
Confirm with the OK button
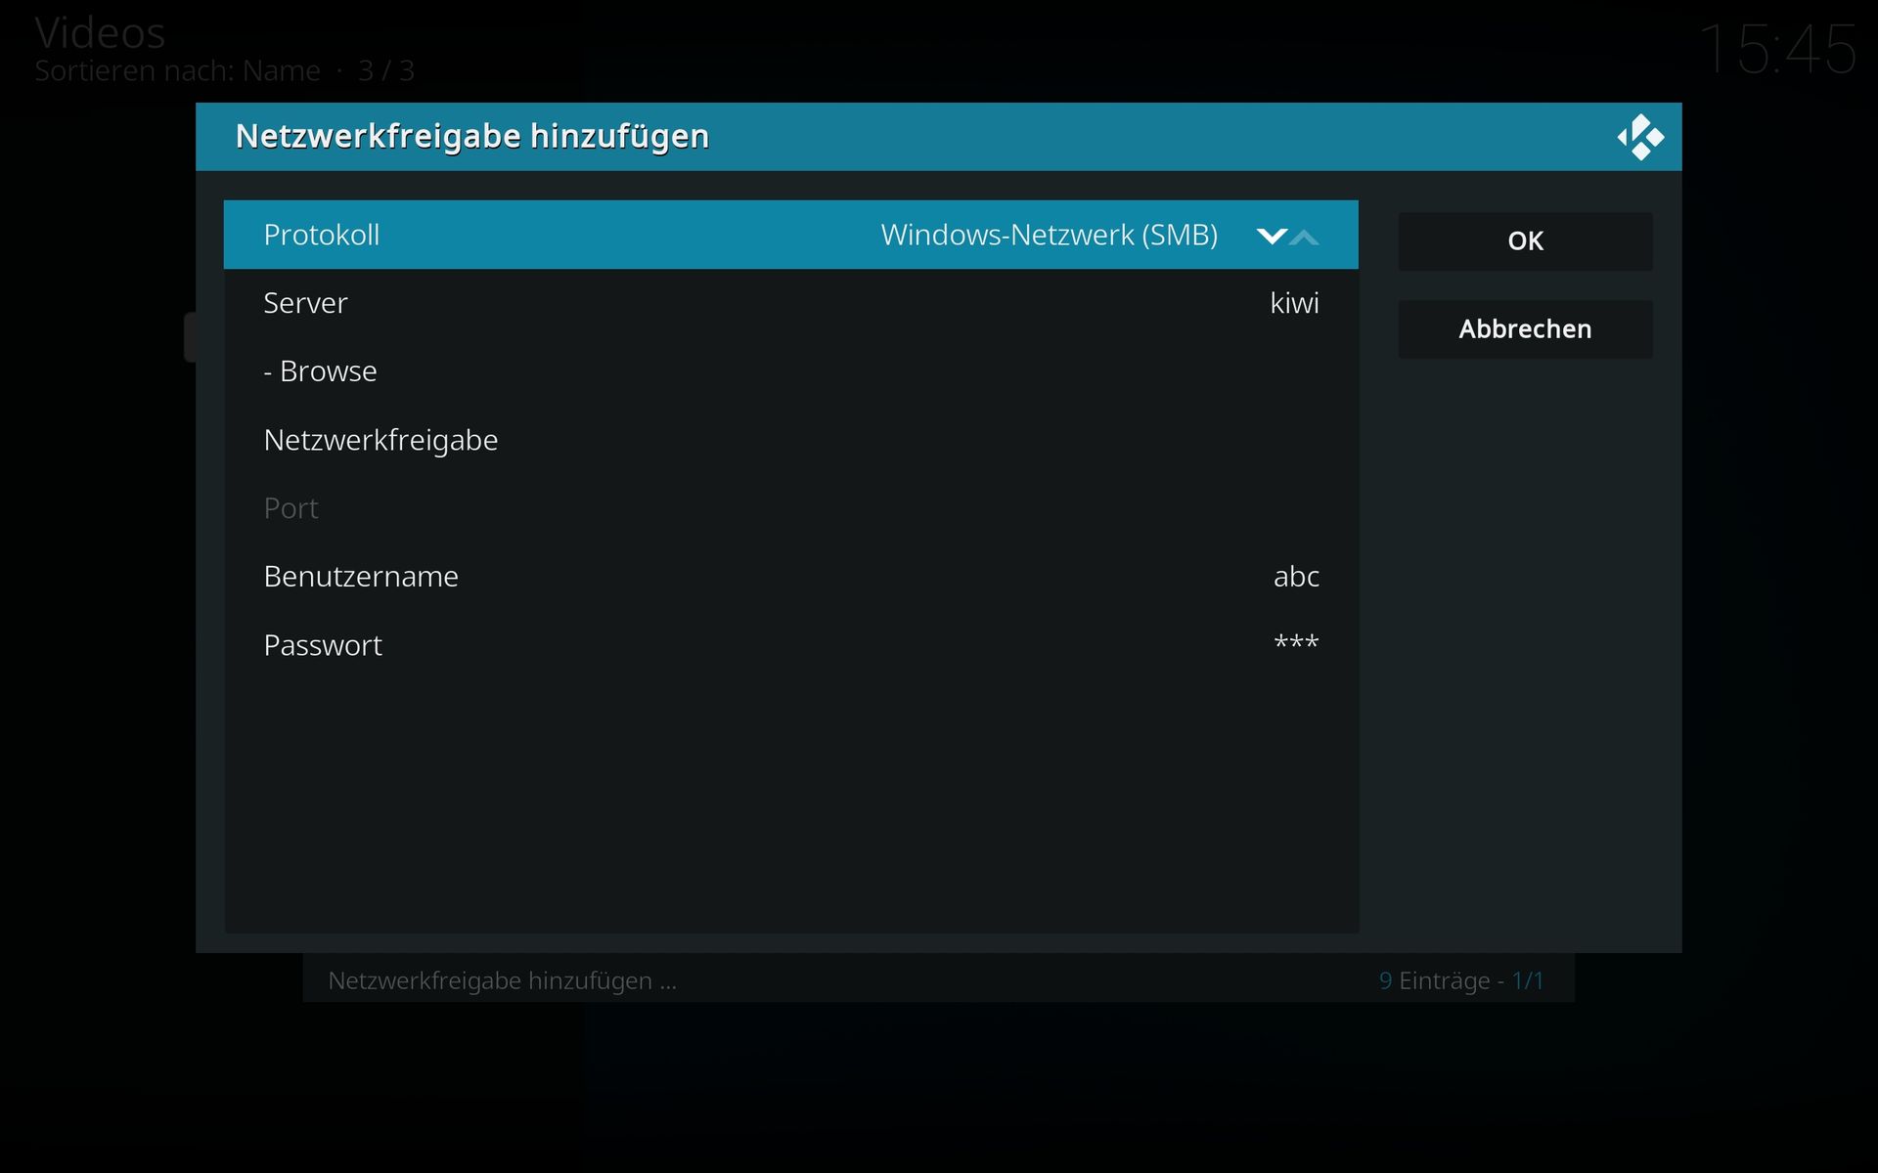(1525, 241)
